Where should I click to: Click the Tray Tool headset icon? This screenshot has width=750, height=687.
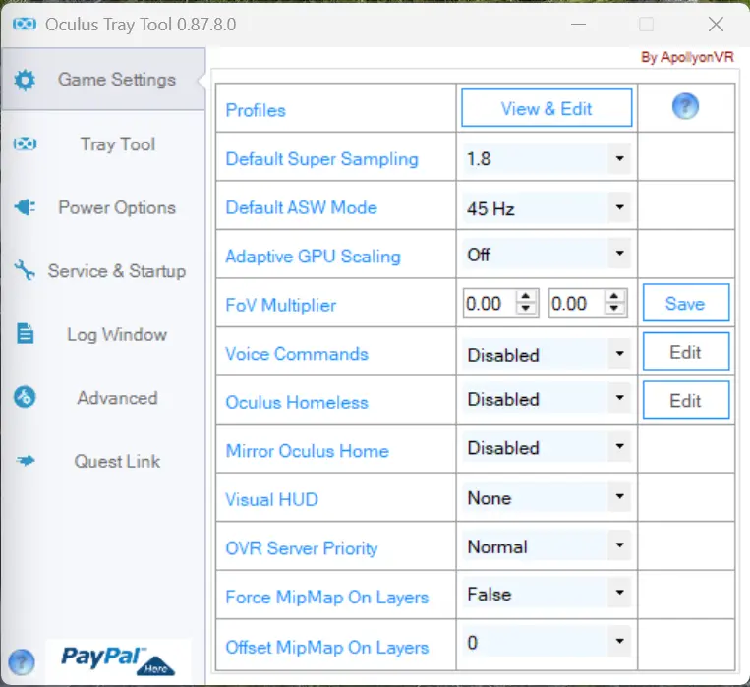[25, 143]
